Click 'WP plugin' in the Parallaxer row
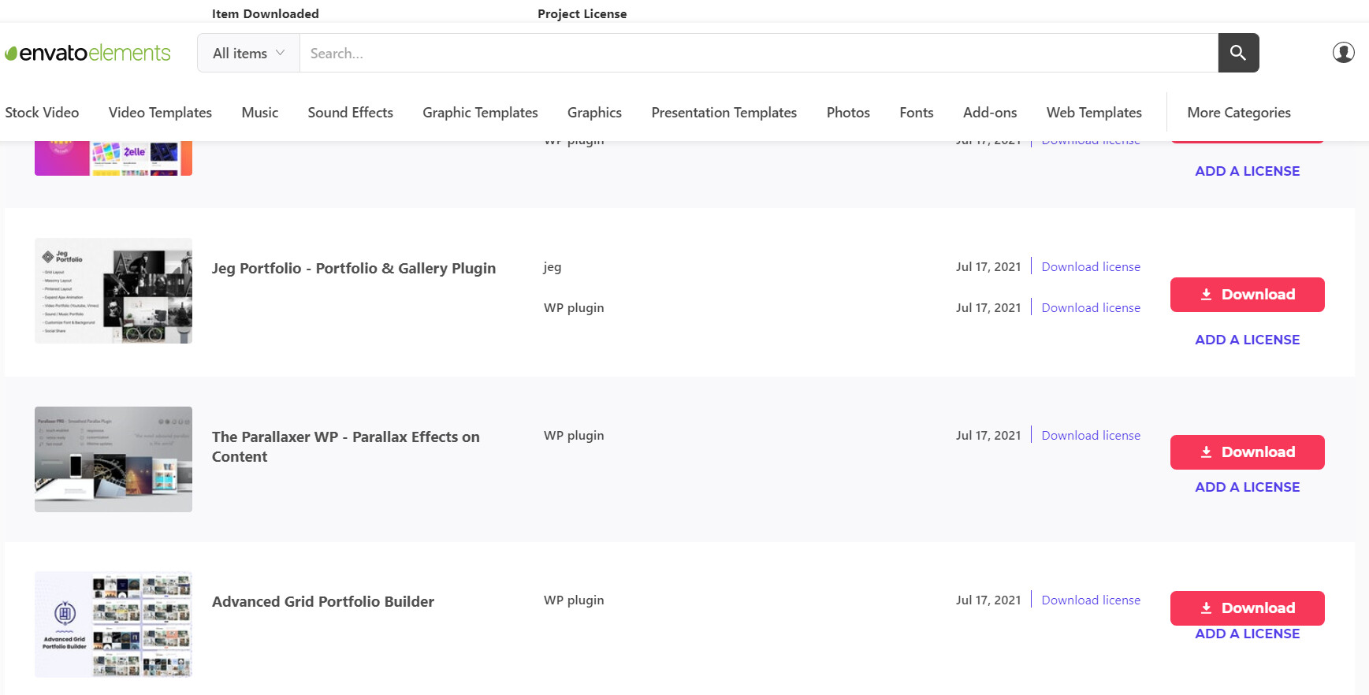The image size is (1369, 695). click(x=574, y=436)
